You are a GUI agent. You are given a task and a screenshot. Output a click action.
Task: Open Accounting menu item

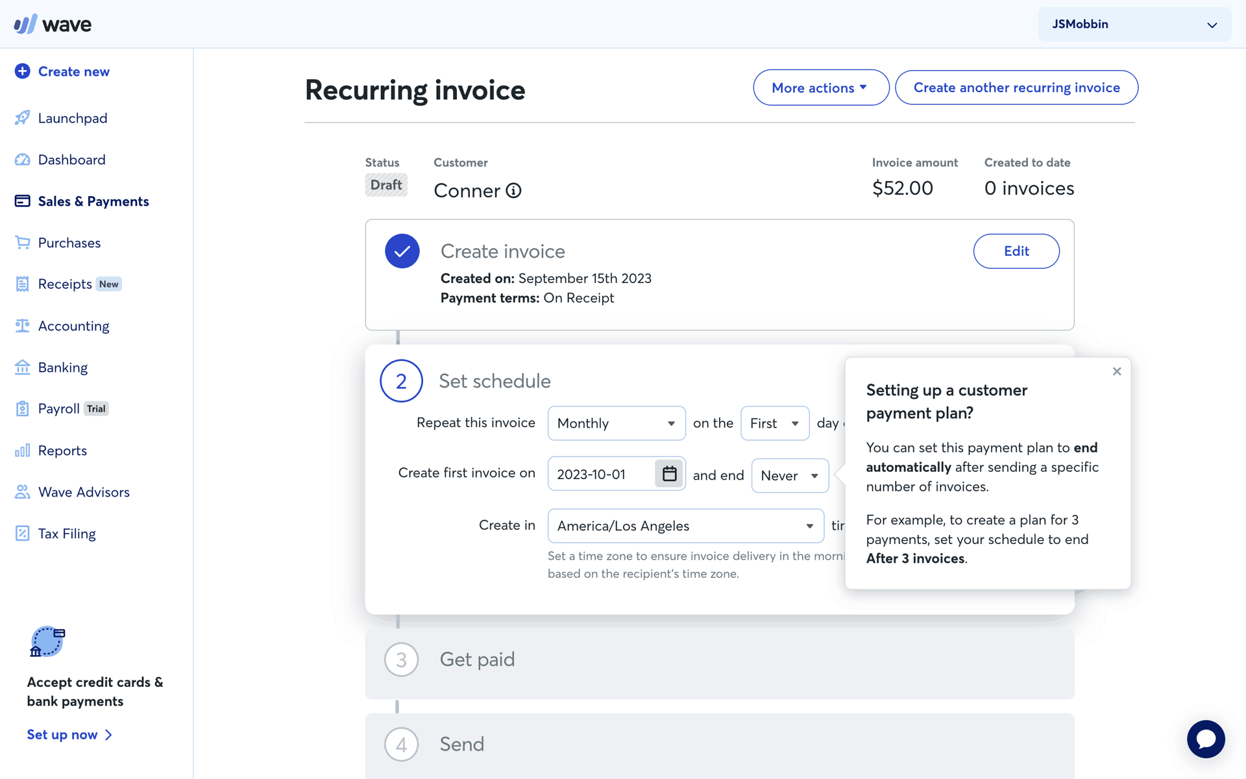point(73,326)
